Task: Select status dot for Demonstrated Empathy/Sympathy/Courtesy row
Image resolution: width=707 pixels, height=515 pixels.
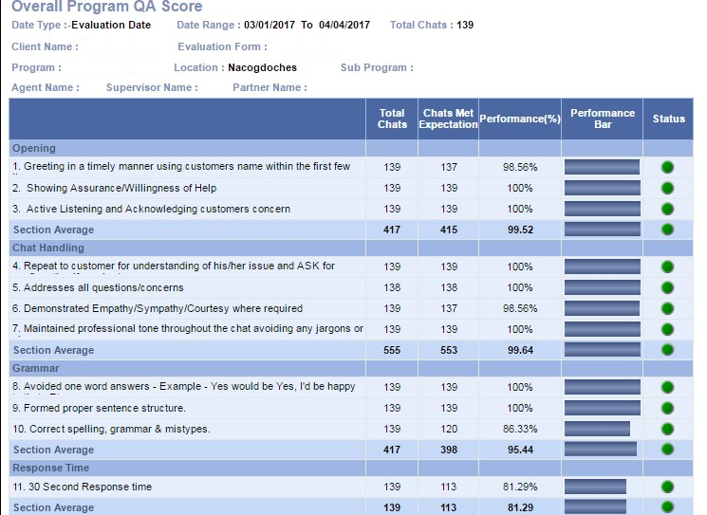Action: click(667, 308)
